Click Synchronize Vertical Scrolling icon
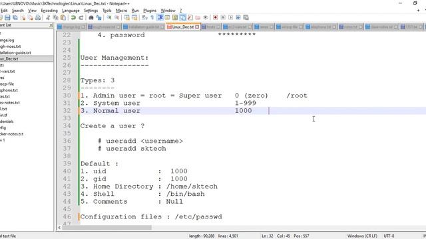Viewport: 426px width, 239px height. click(127, 18)
